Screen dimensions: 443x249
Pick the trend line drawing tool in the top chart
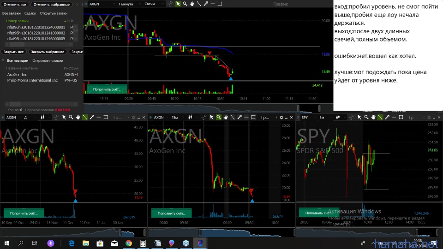click(x=198, y=4)
